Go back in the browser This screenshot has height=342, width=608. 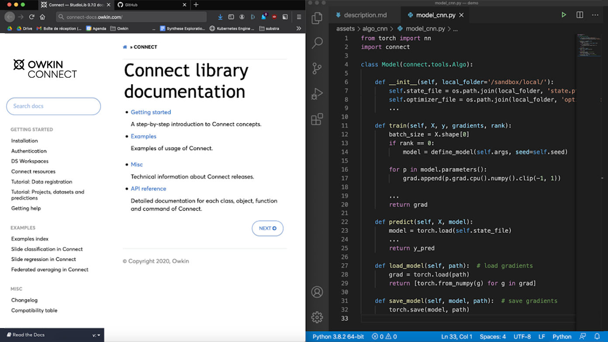(10, 17)
